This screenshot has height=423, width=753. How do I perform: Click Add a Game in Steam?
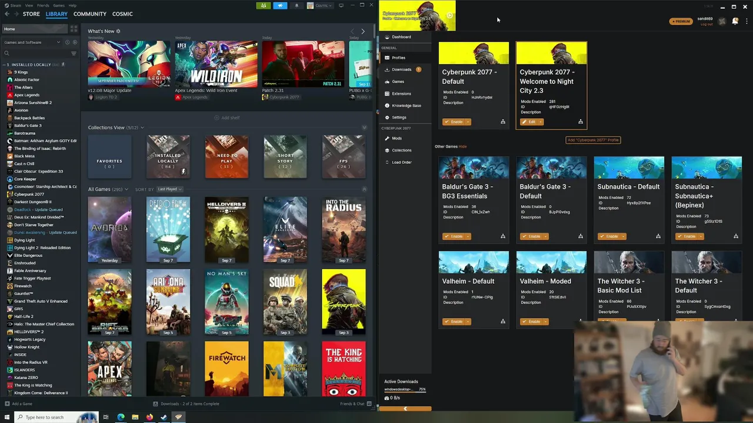coord(18,404)
